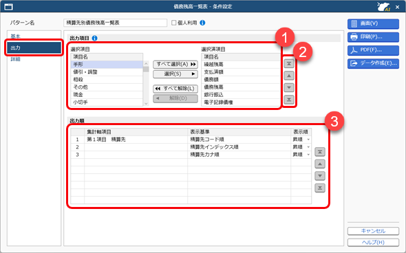The width and height of the screenshot is (406, 253).
Task: Open the AI cloud assistant icon
Action: (383, 7)
